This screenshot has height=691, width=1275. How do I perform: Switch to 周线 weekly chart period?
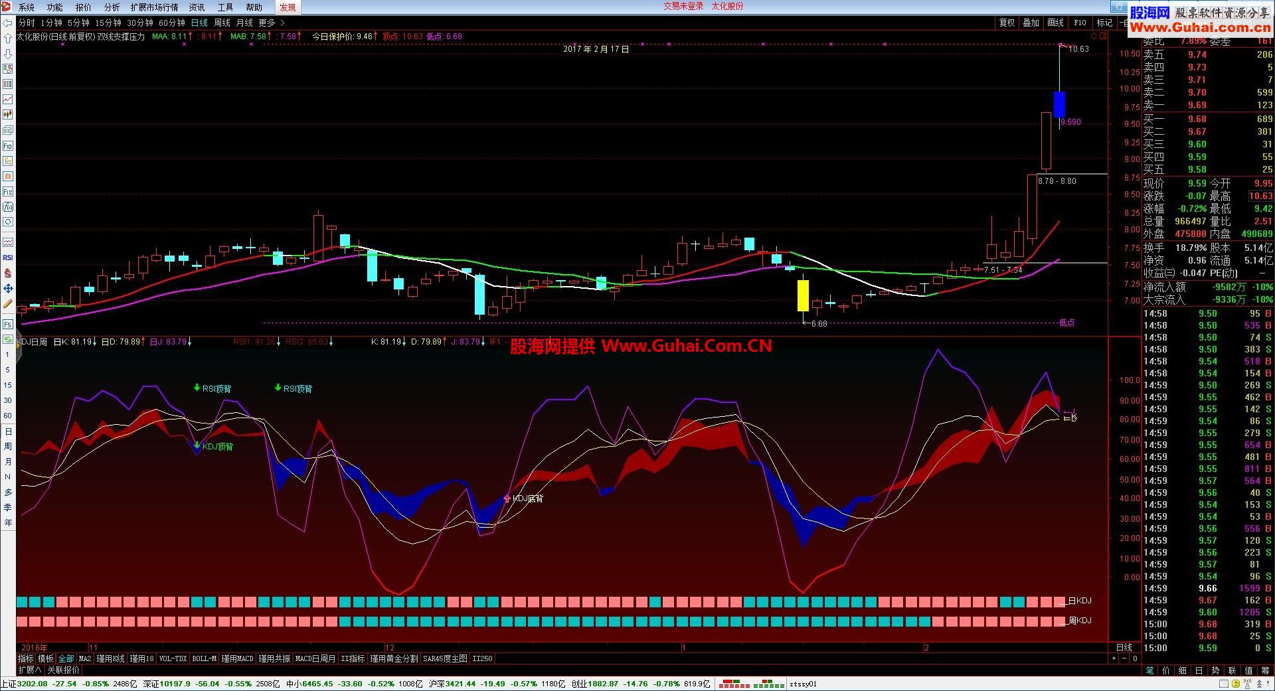click(222, 23)
